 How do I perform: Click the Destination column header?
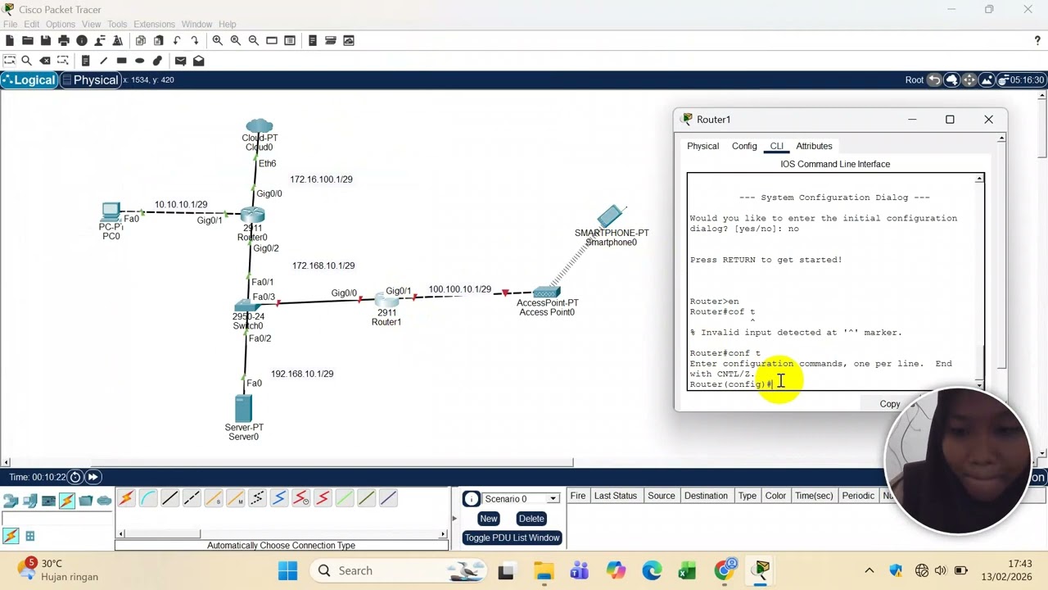click(706, 496)
